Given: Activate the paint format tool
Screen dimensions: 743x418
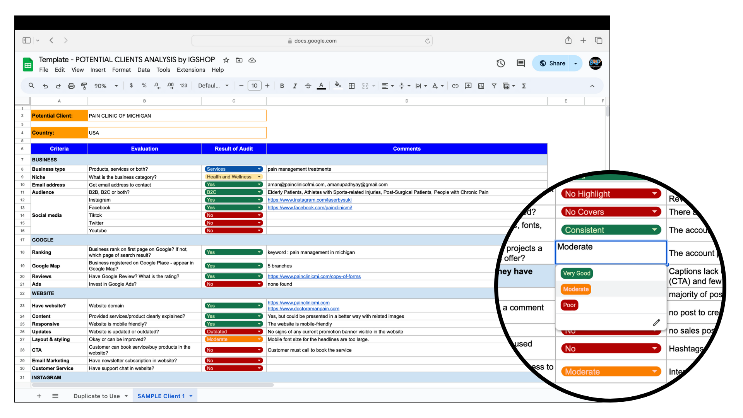Looking at the screenshot, I should [x=84, y=86].
